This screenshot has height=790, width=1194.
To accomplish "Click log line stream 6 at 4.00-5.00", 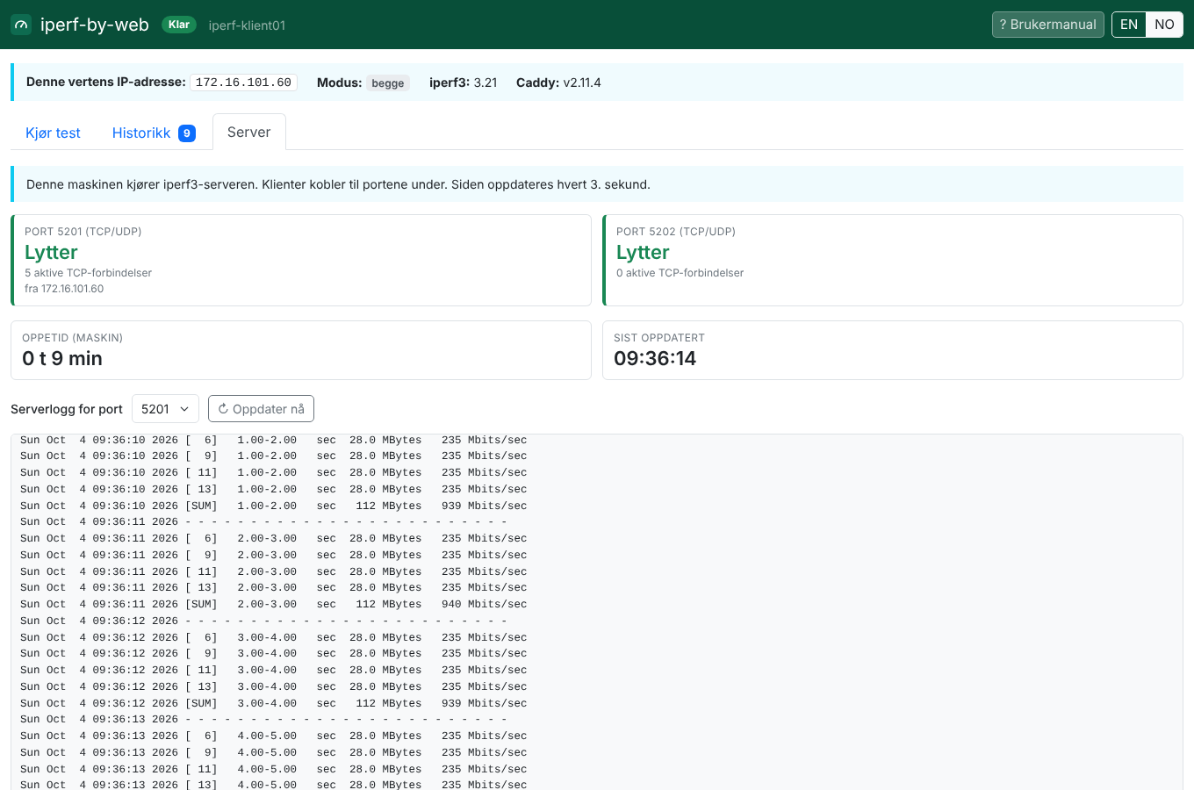I will [x=274, y=736].
